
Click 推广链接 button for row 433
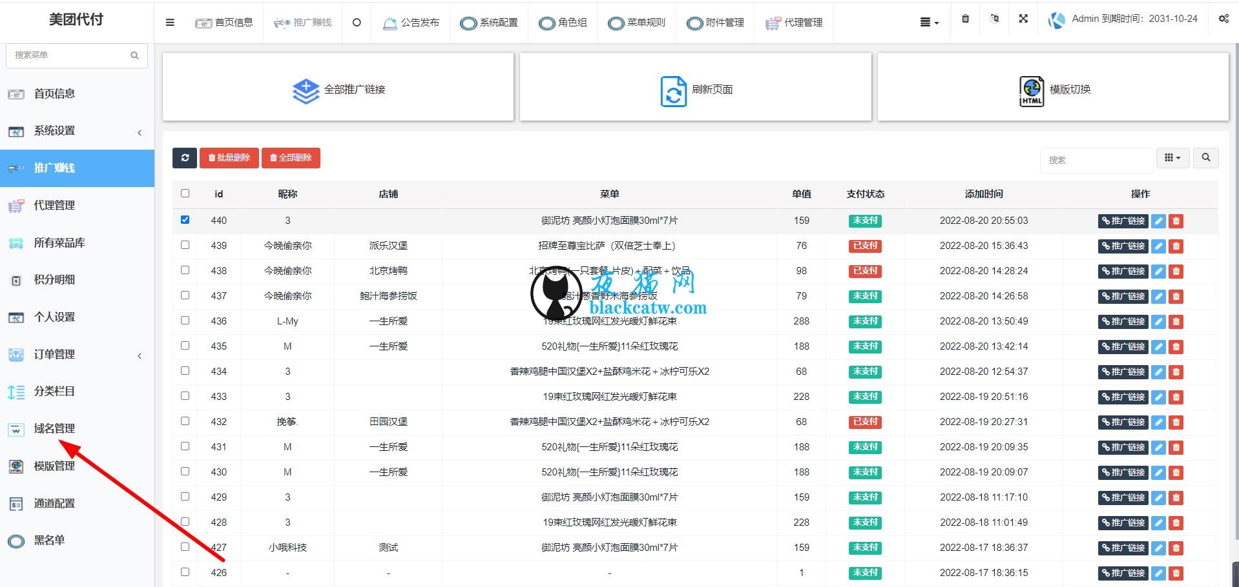point(1123,397)
